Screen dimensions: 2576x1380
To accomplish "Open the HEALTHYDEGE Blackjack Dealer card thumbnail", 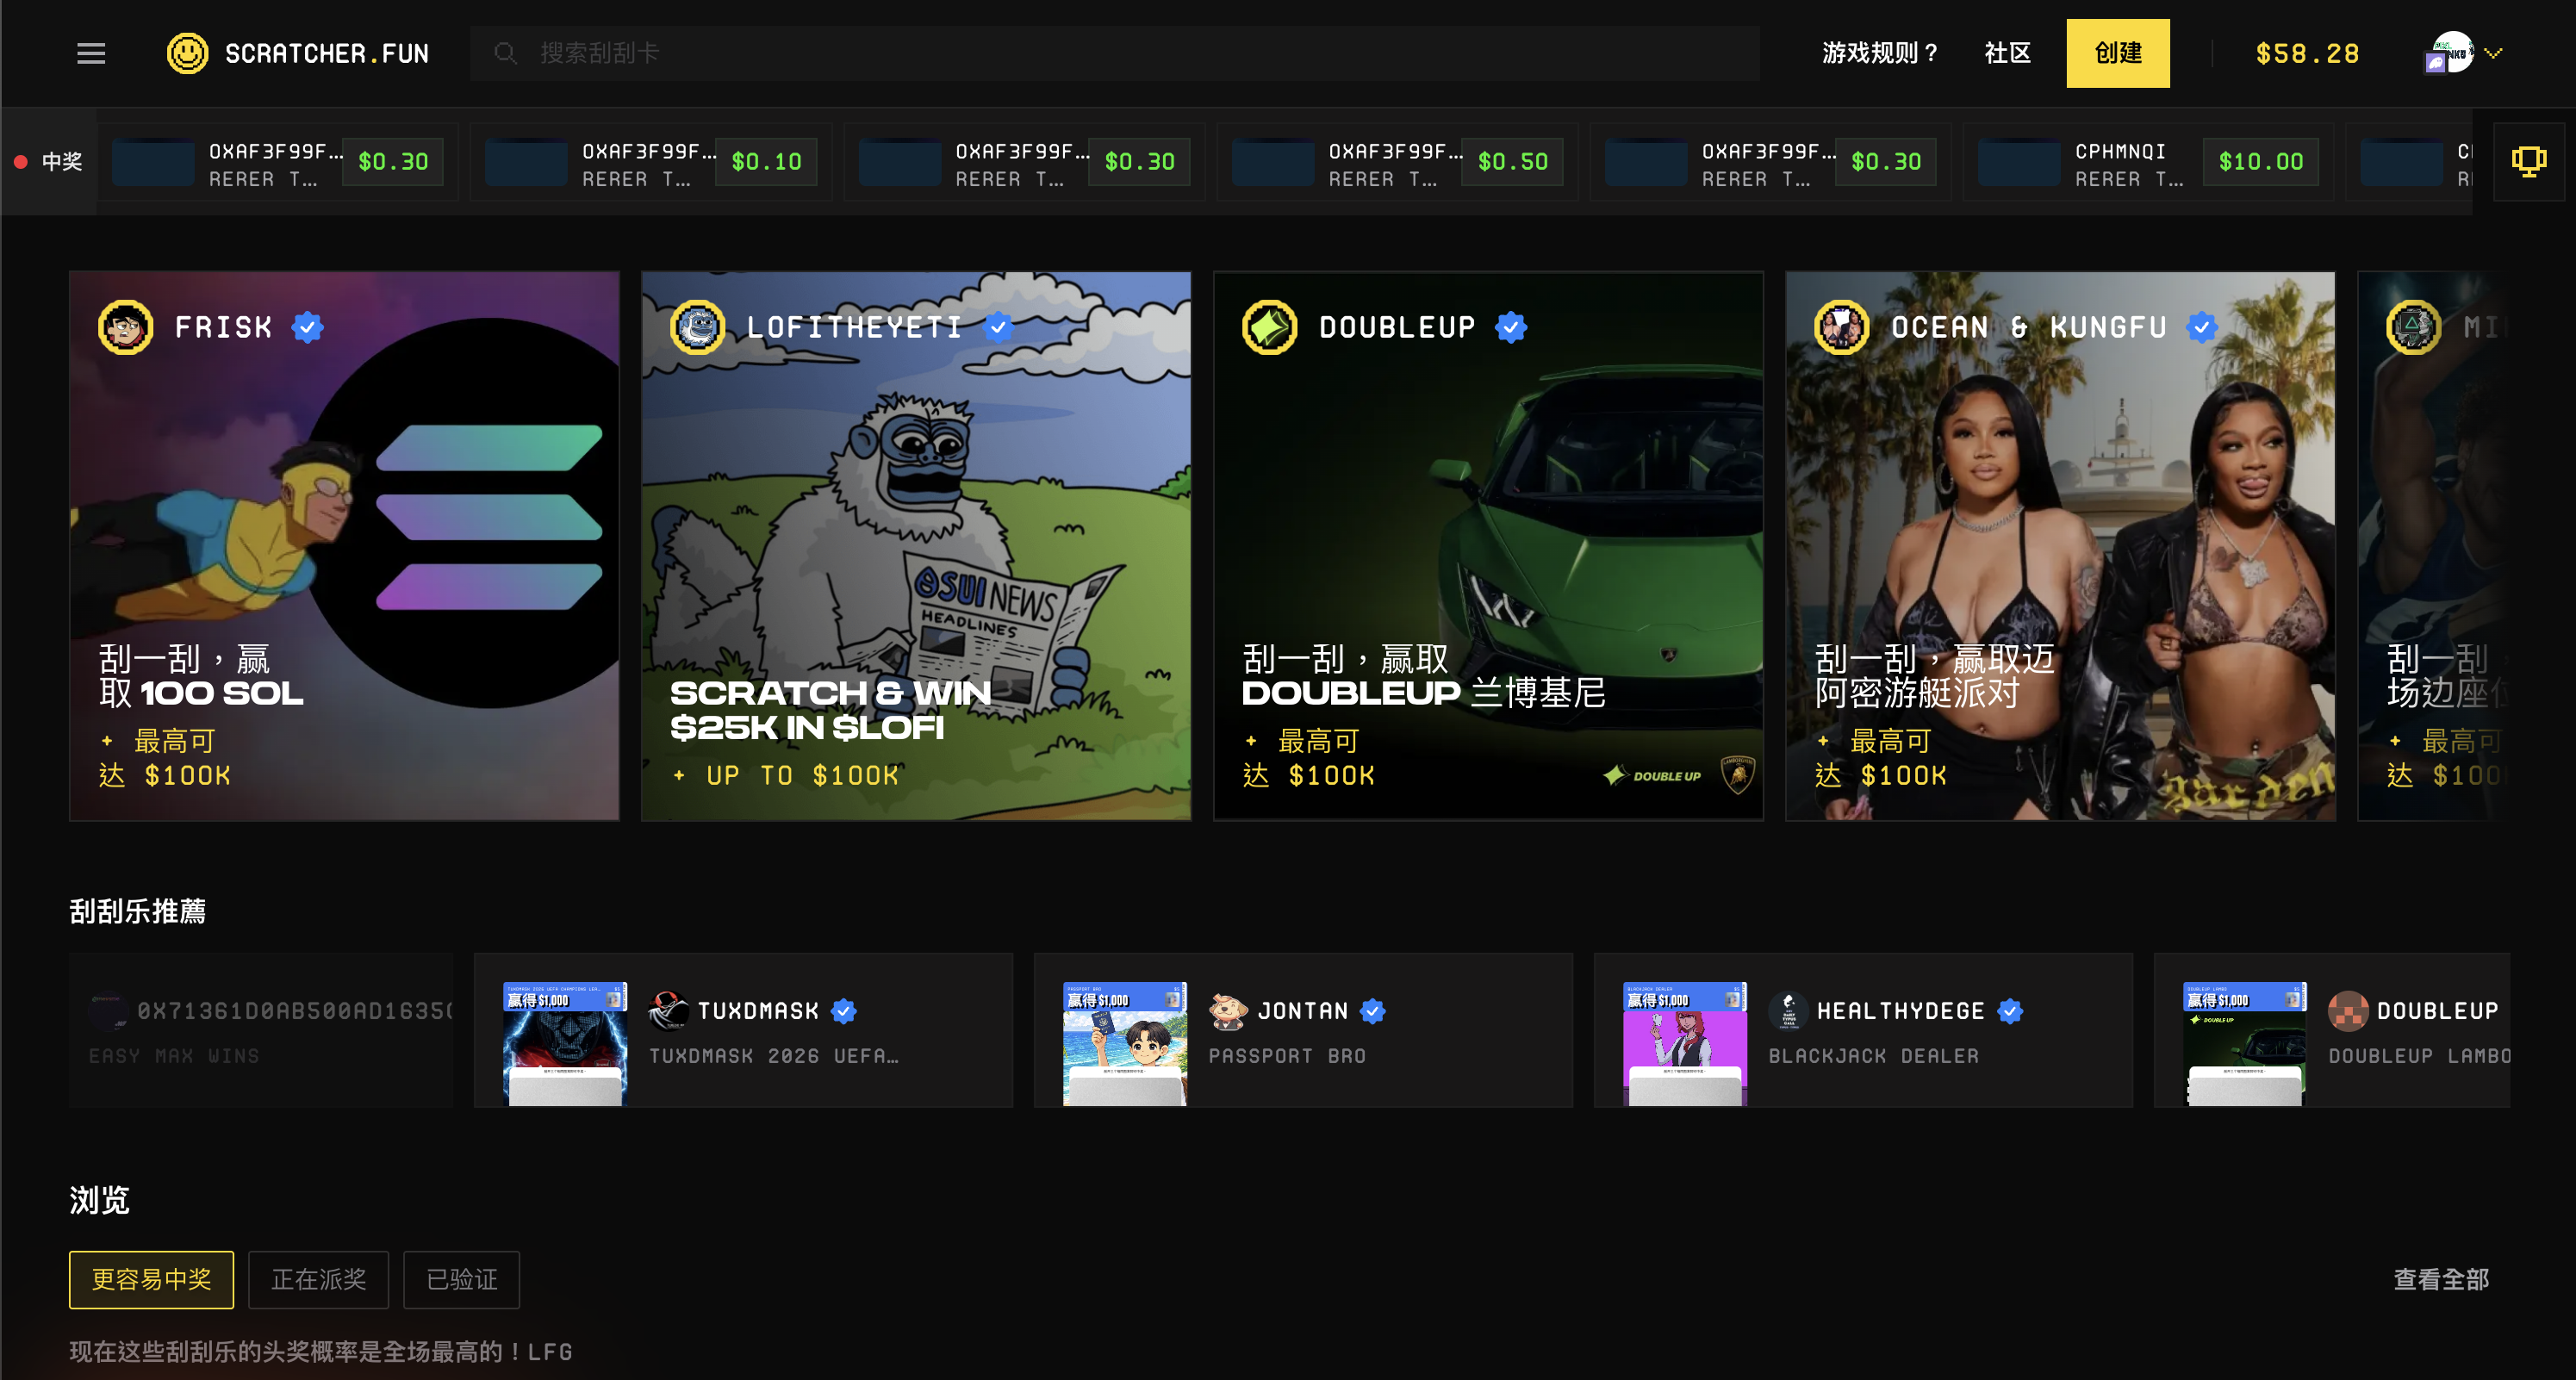I will click(x=1685, y=1043).
